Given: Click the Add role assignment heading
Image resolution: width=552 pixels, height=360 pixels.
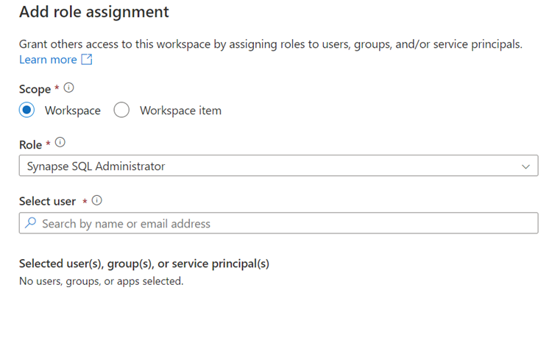Looking at the screenshot, I should pyautogui.click(x=94, y=12).
